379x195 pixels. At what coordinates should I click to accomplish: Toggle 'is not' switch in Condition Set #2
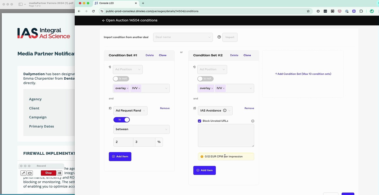205,79
